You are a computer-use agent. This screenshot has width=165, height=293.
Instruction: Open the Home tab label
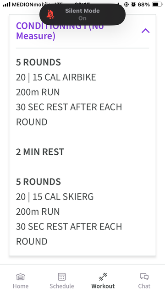coord(21,286)
